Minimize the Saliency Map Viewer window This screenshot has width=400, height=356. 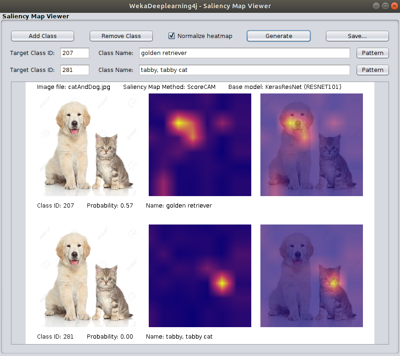pos(376,6)
